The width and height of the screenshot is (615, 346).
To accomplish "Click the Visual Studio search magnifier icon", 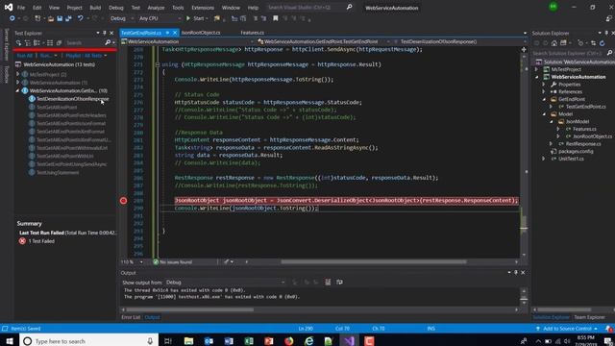I will pyautogui.click(x=349, y=7).
